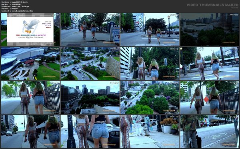Select aerial thumbnail of curved road with cars

(90, 63)
